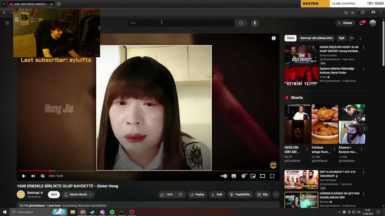
Task: Send a Teşekkürler super thanks
Action: click(240, 194)
